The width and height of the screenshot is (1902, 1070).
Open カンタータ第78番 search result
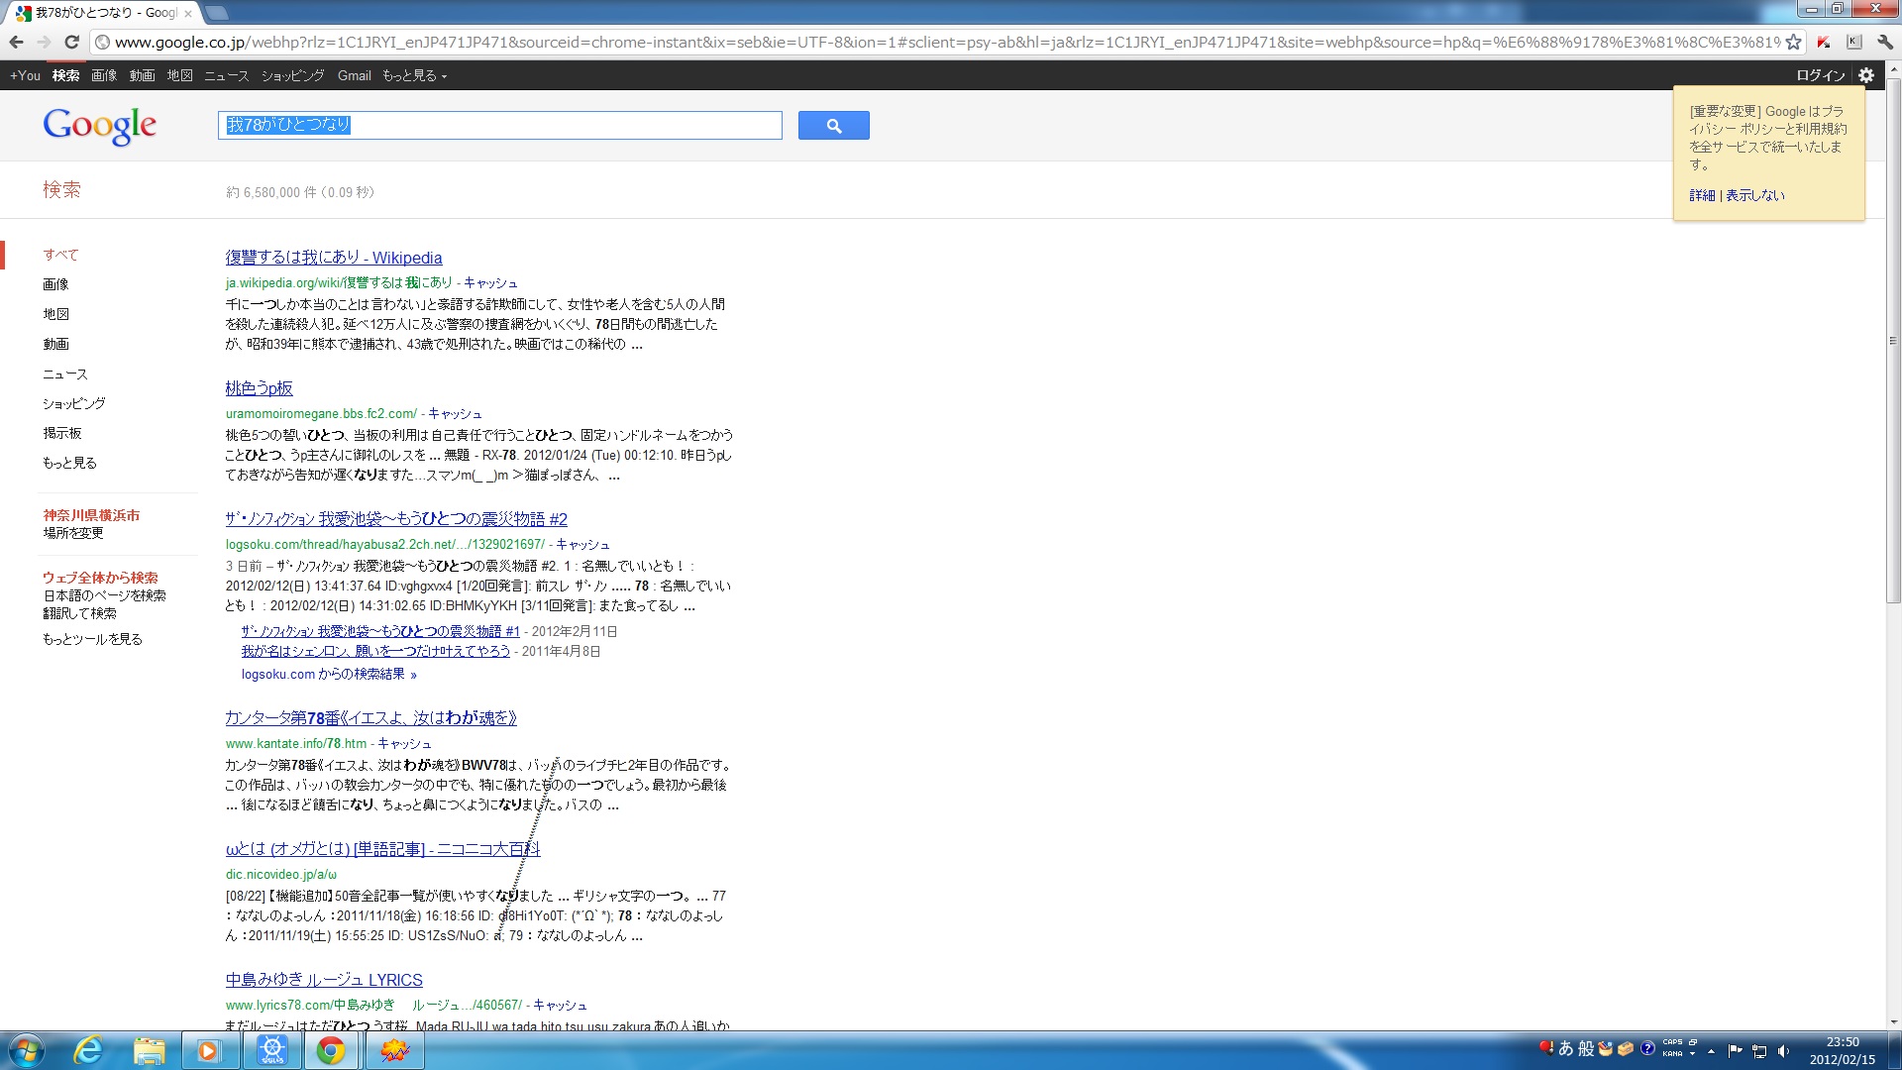click(x=370, y=717)
